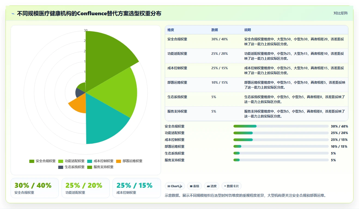Click the 数据卡片 chip
This screenshot has width=359, height=209.
[x=231, y=186]
